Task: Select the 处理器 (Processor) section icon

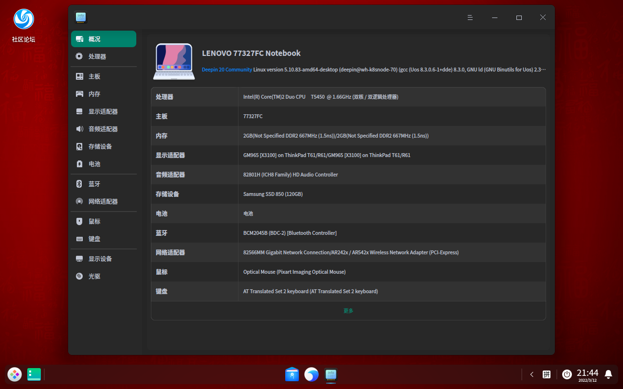Action: (79, 56)
